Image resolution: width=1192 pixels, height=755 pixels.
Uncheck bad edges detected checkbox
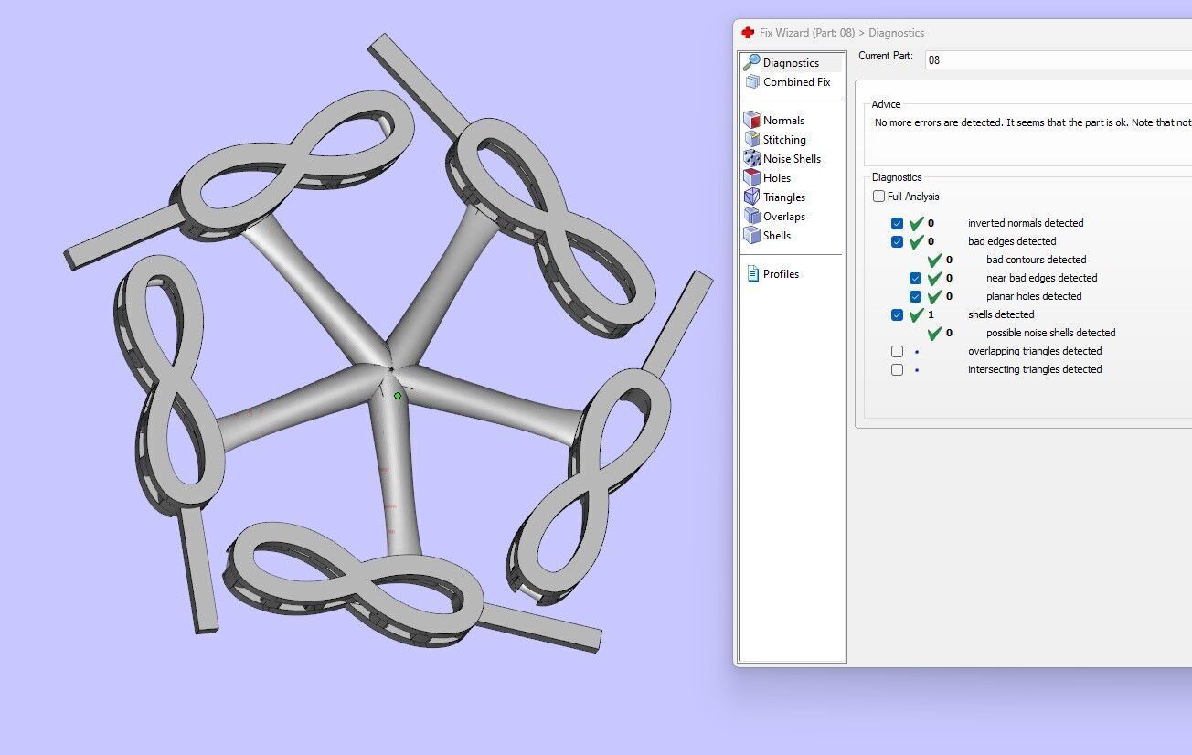[897, 241]
